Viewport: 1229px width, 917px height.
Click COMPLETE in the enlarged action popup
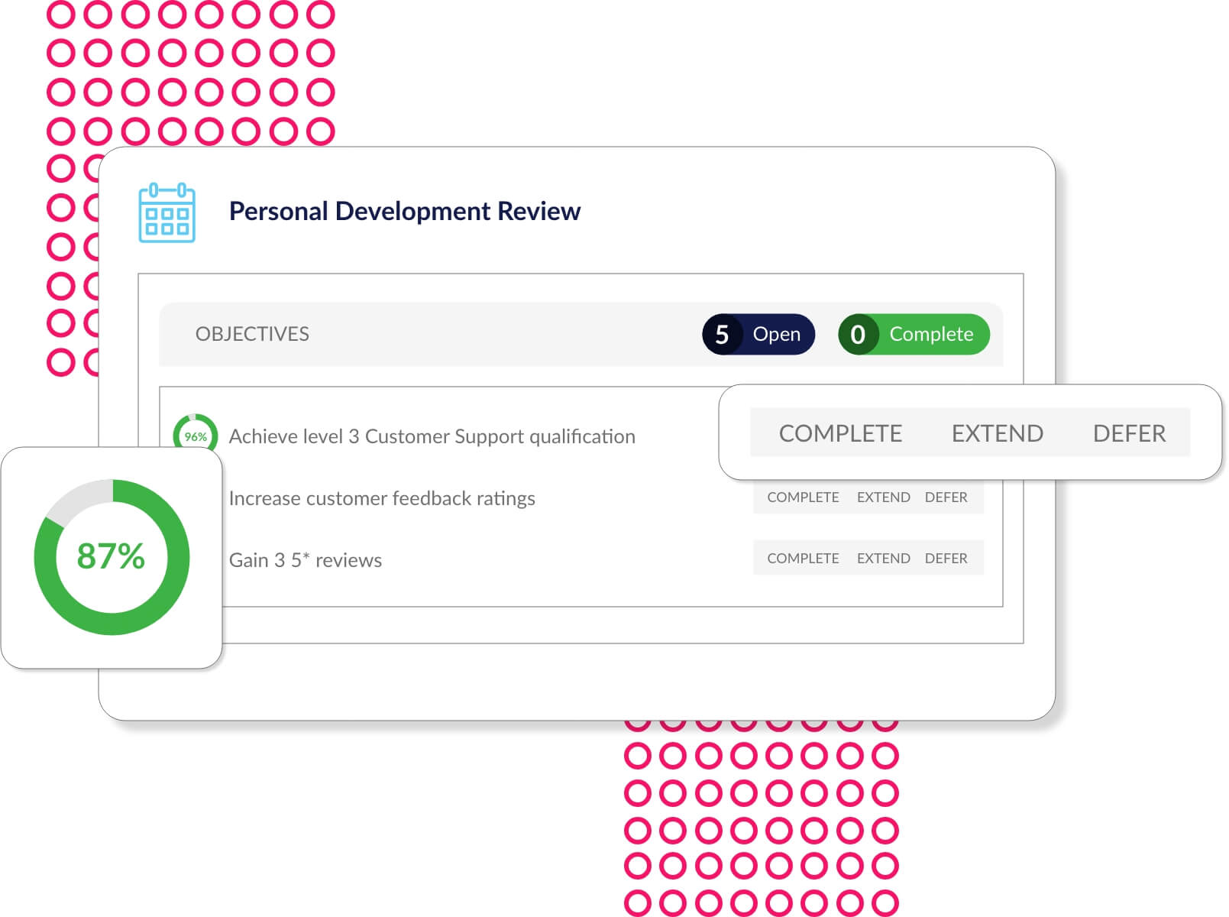840,433
